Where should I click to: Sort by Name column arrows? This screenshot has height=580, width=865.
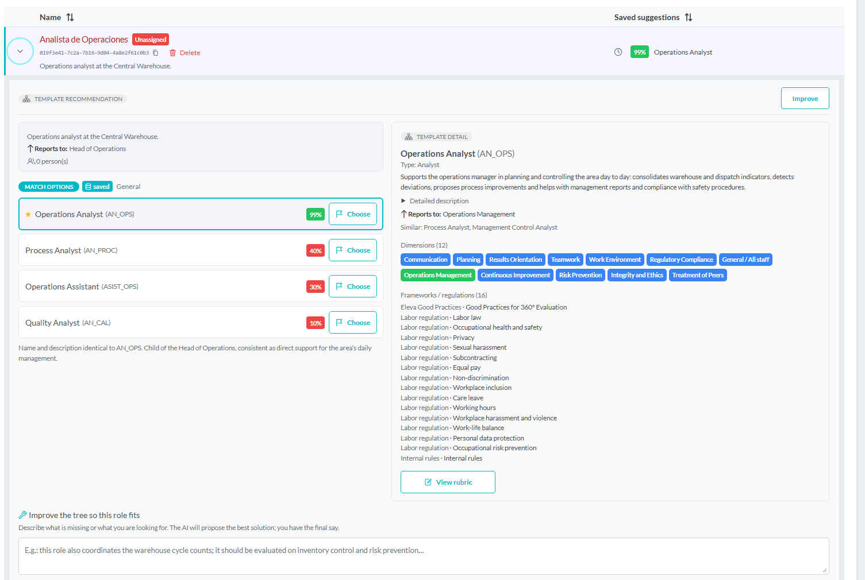[x=70, y=17]
